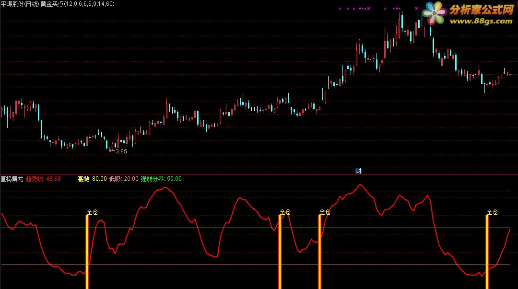
Task: Select the 直捣黄龙 indicator name
Action: (12, 179)
